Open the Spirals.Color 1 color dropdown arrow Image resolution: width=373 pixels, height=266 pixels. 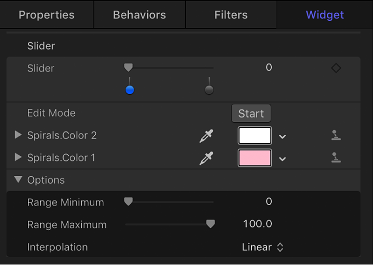(283, 159)
